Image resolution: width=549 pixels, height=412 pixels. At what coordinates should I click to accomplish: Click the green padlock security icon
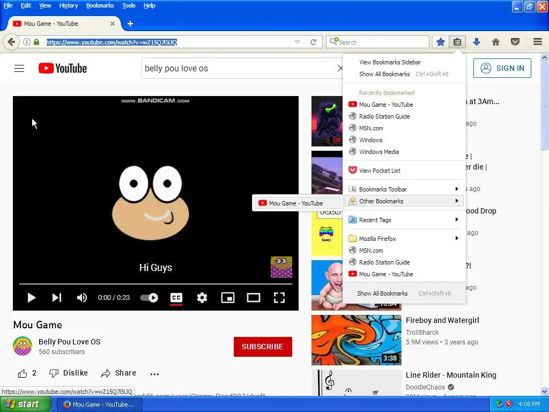36,42
